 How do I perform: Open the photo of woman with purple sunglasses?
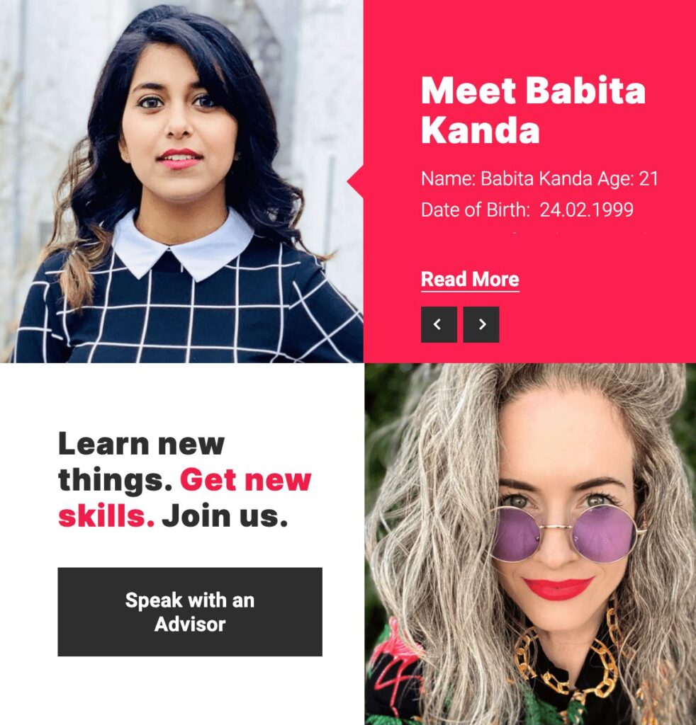530,544
